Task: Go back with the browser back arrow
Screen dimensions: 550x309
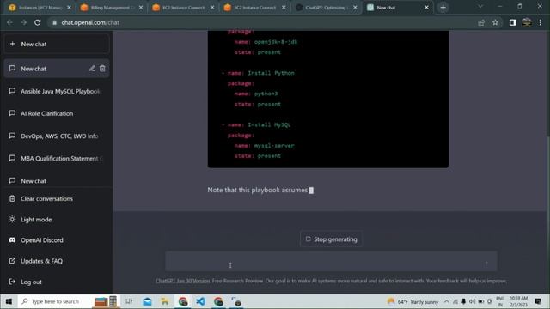Action: pyautogui.click(x=9, y=22)
